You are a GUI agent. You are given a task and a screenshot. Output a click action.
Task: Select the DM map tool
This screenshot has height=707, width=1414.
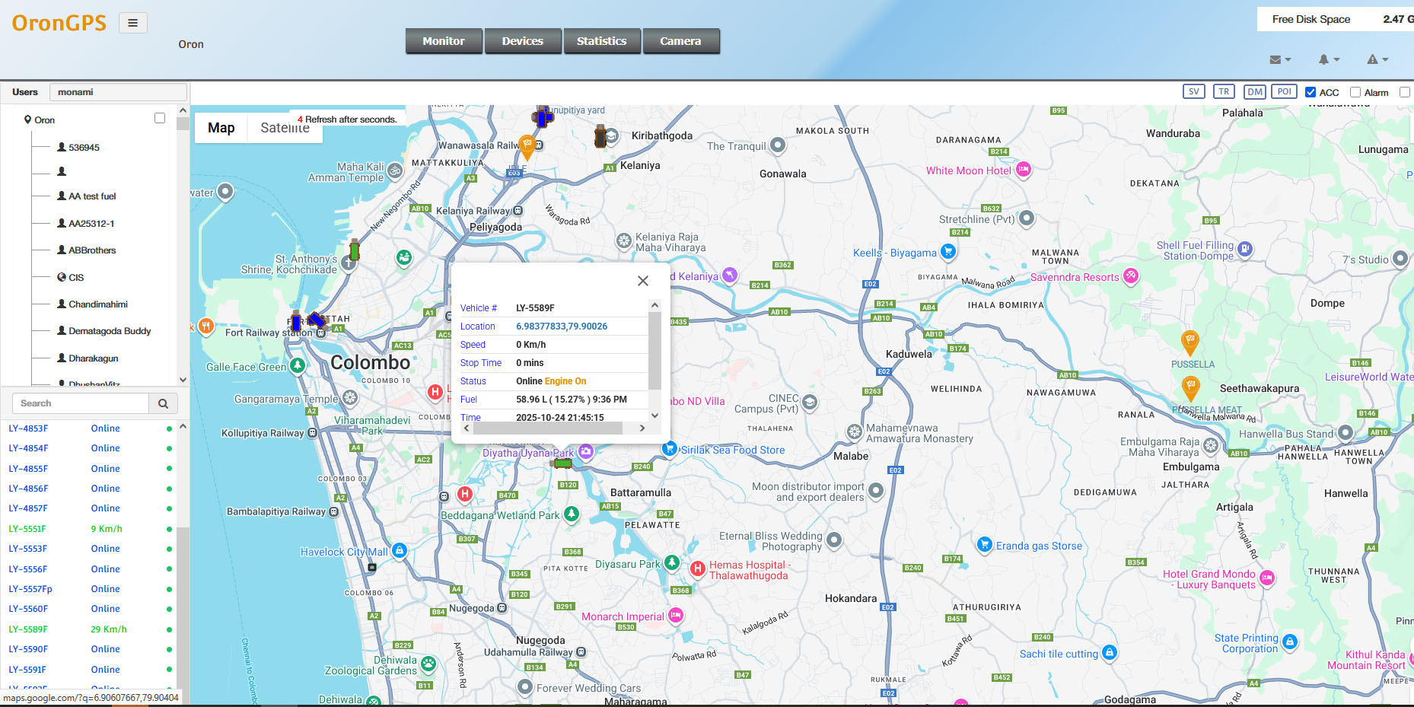1254,91
